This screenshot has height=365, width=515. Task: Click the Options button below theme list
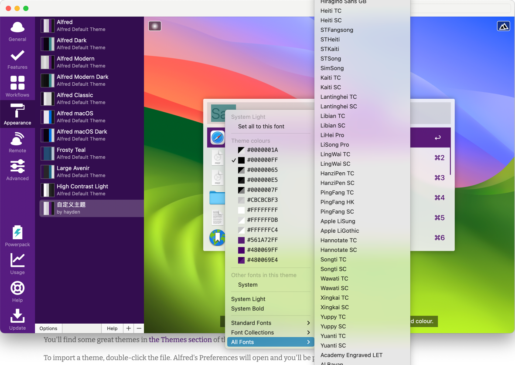[x=48, y=328]
